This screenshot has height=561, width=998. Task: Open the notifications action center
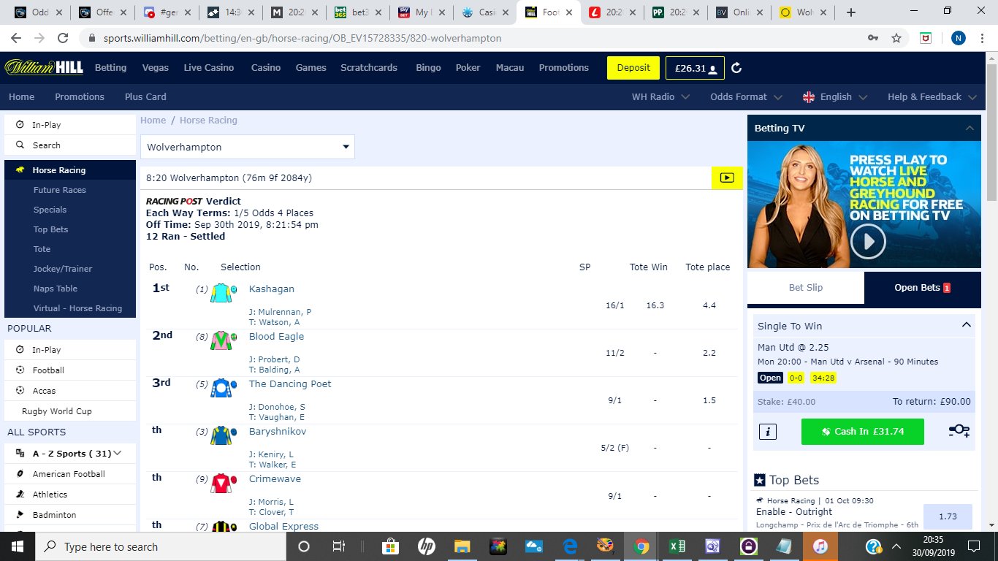[x=973, y=546]
